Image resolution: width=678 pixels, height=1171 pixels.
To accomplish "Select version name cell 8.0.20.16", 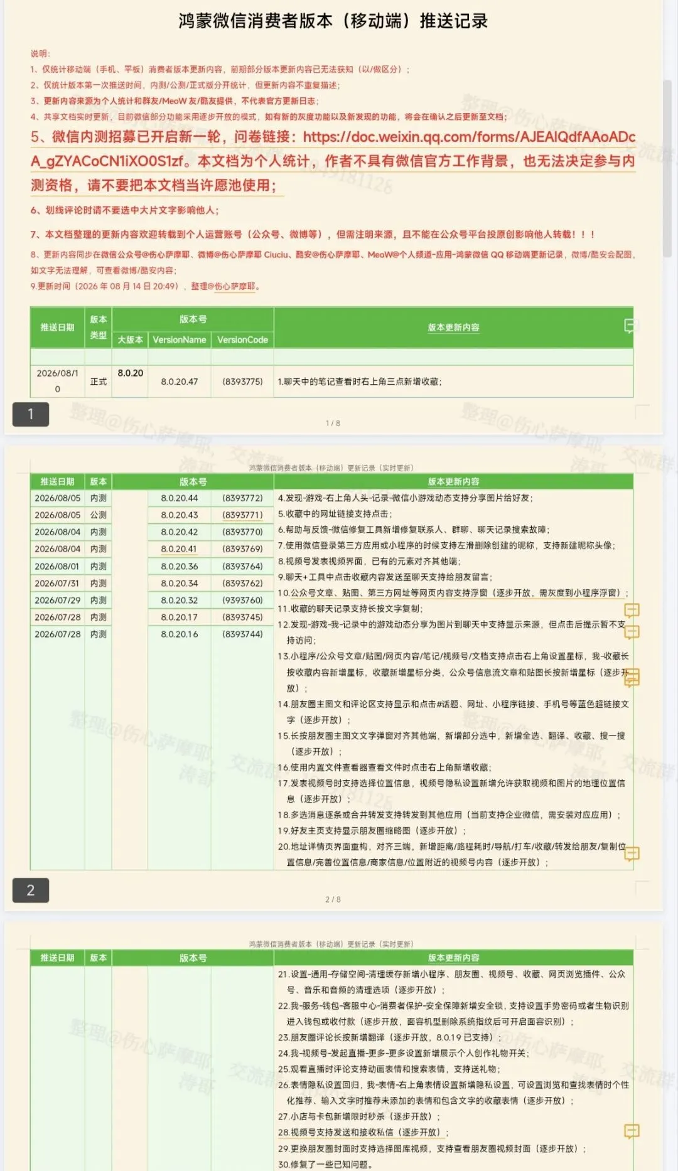I will 180,634.
